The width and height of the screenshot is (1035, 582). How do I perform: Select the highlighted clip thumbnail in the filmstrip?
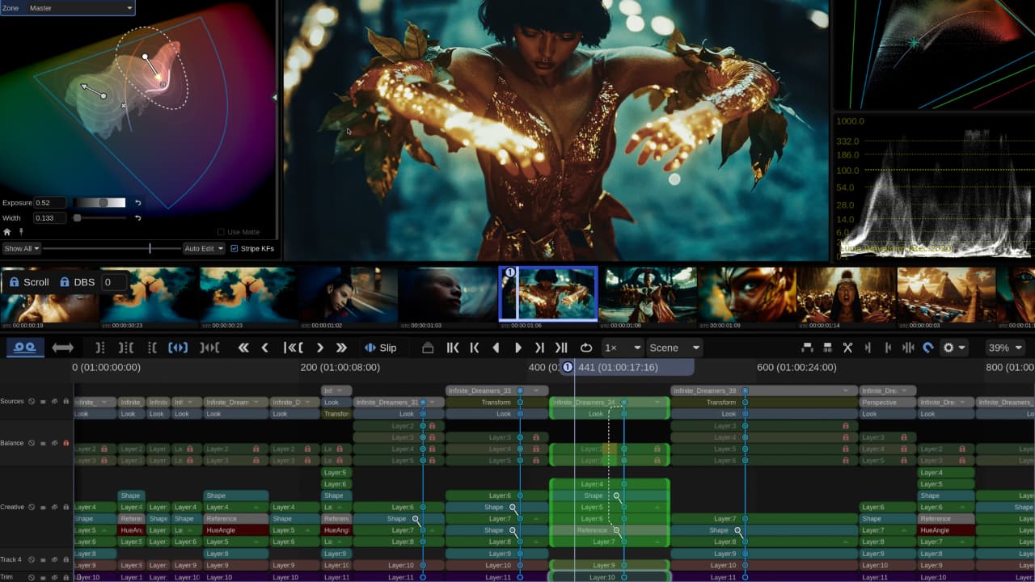point(548,293)
